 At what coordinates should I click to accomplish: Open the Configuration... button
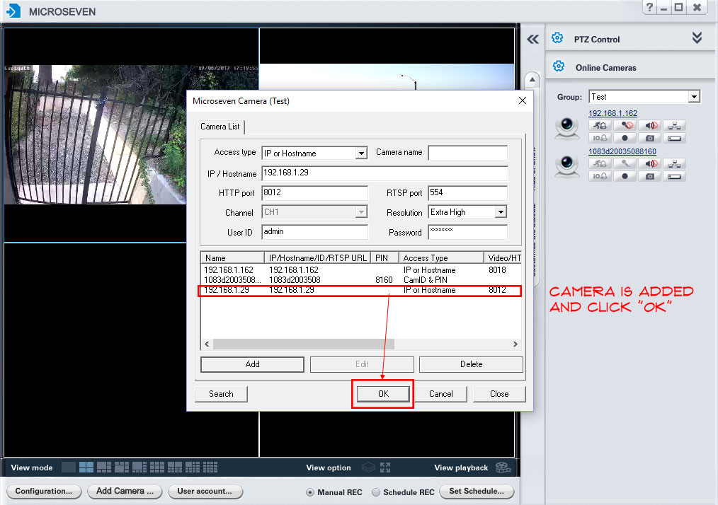point(43,492)
